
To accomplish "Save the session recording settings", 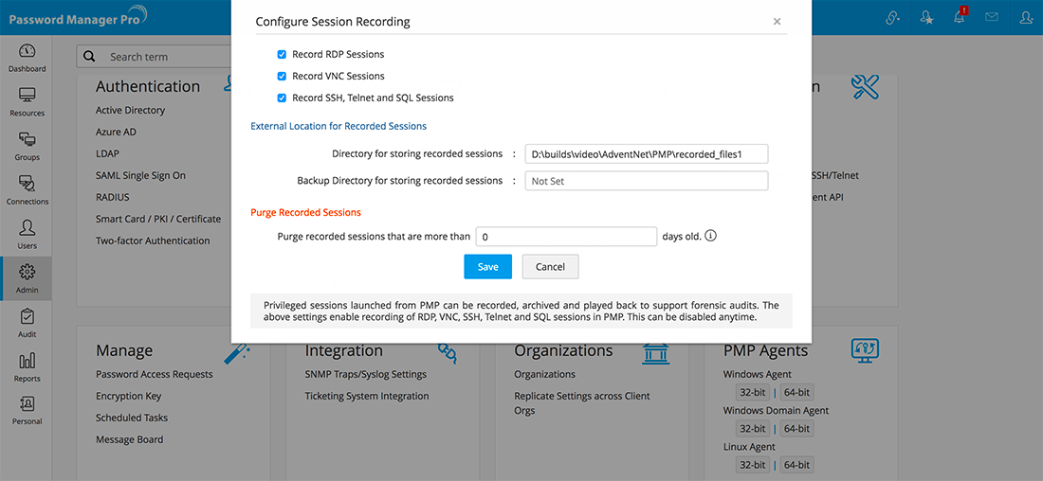I will 487,267.
